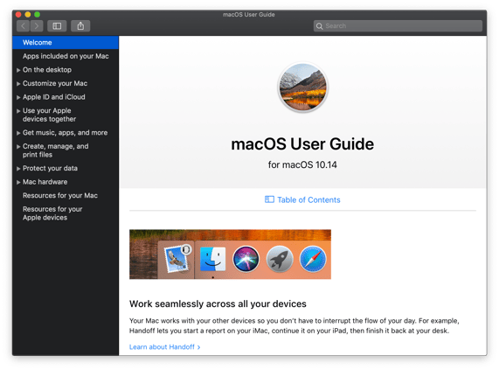Expand Get music, apps, and more
This screenshot has height=370, width=499.
tap(18, 133)
